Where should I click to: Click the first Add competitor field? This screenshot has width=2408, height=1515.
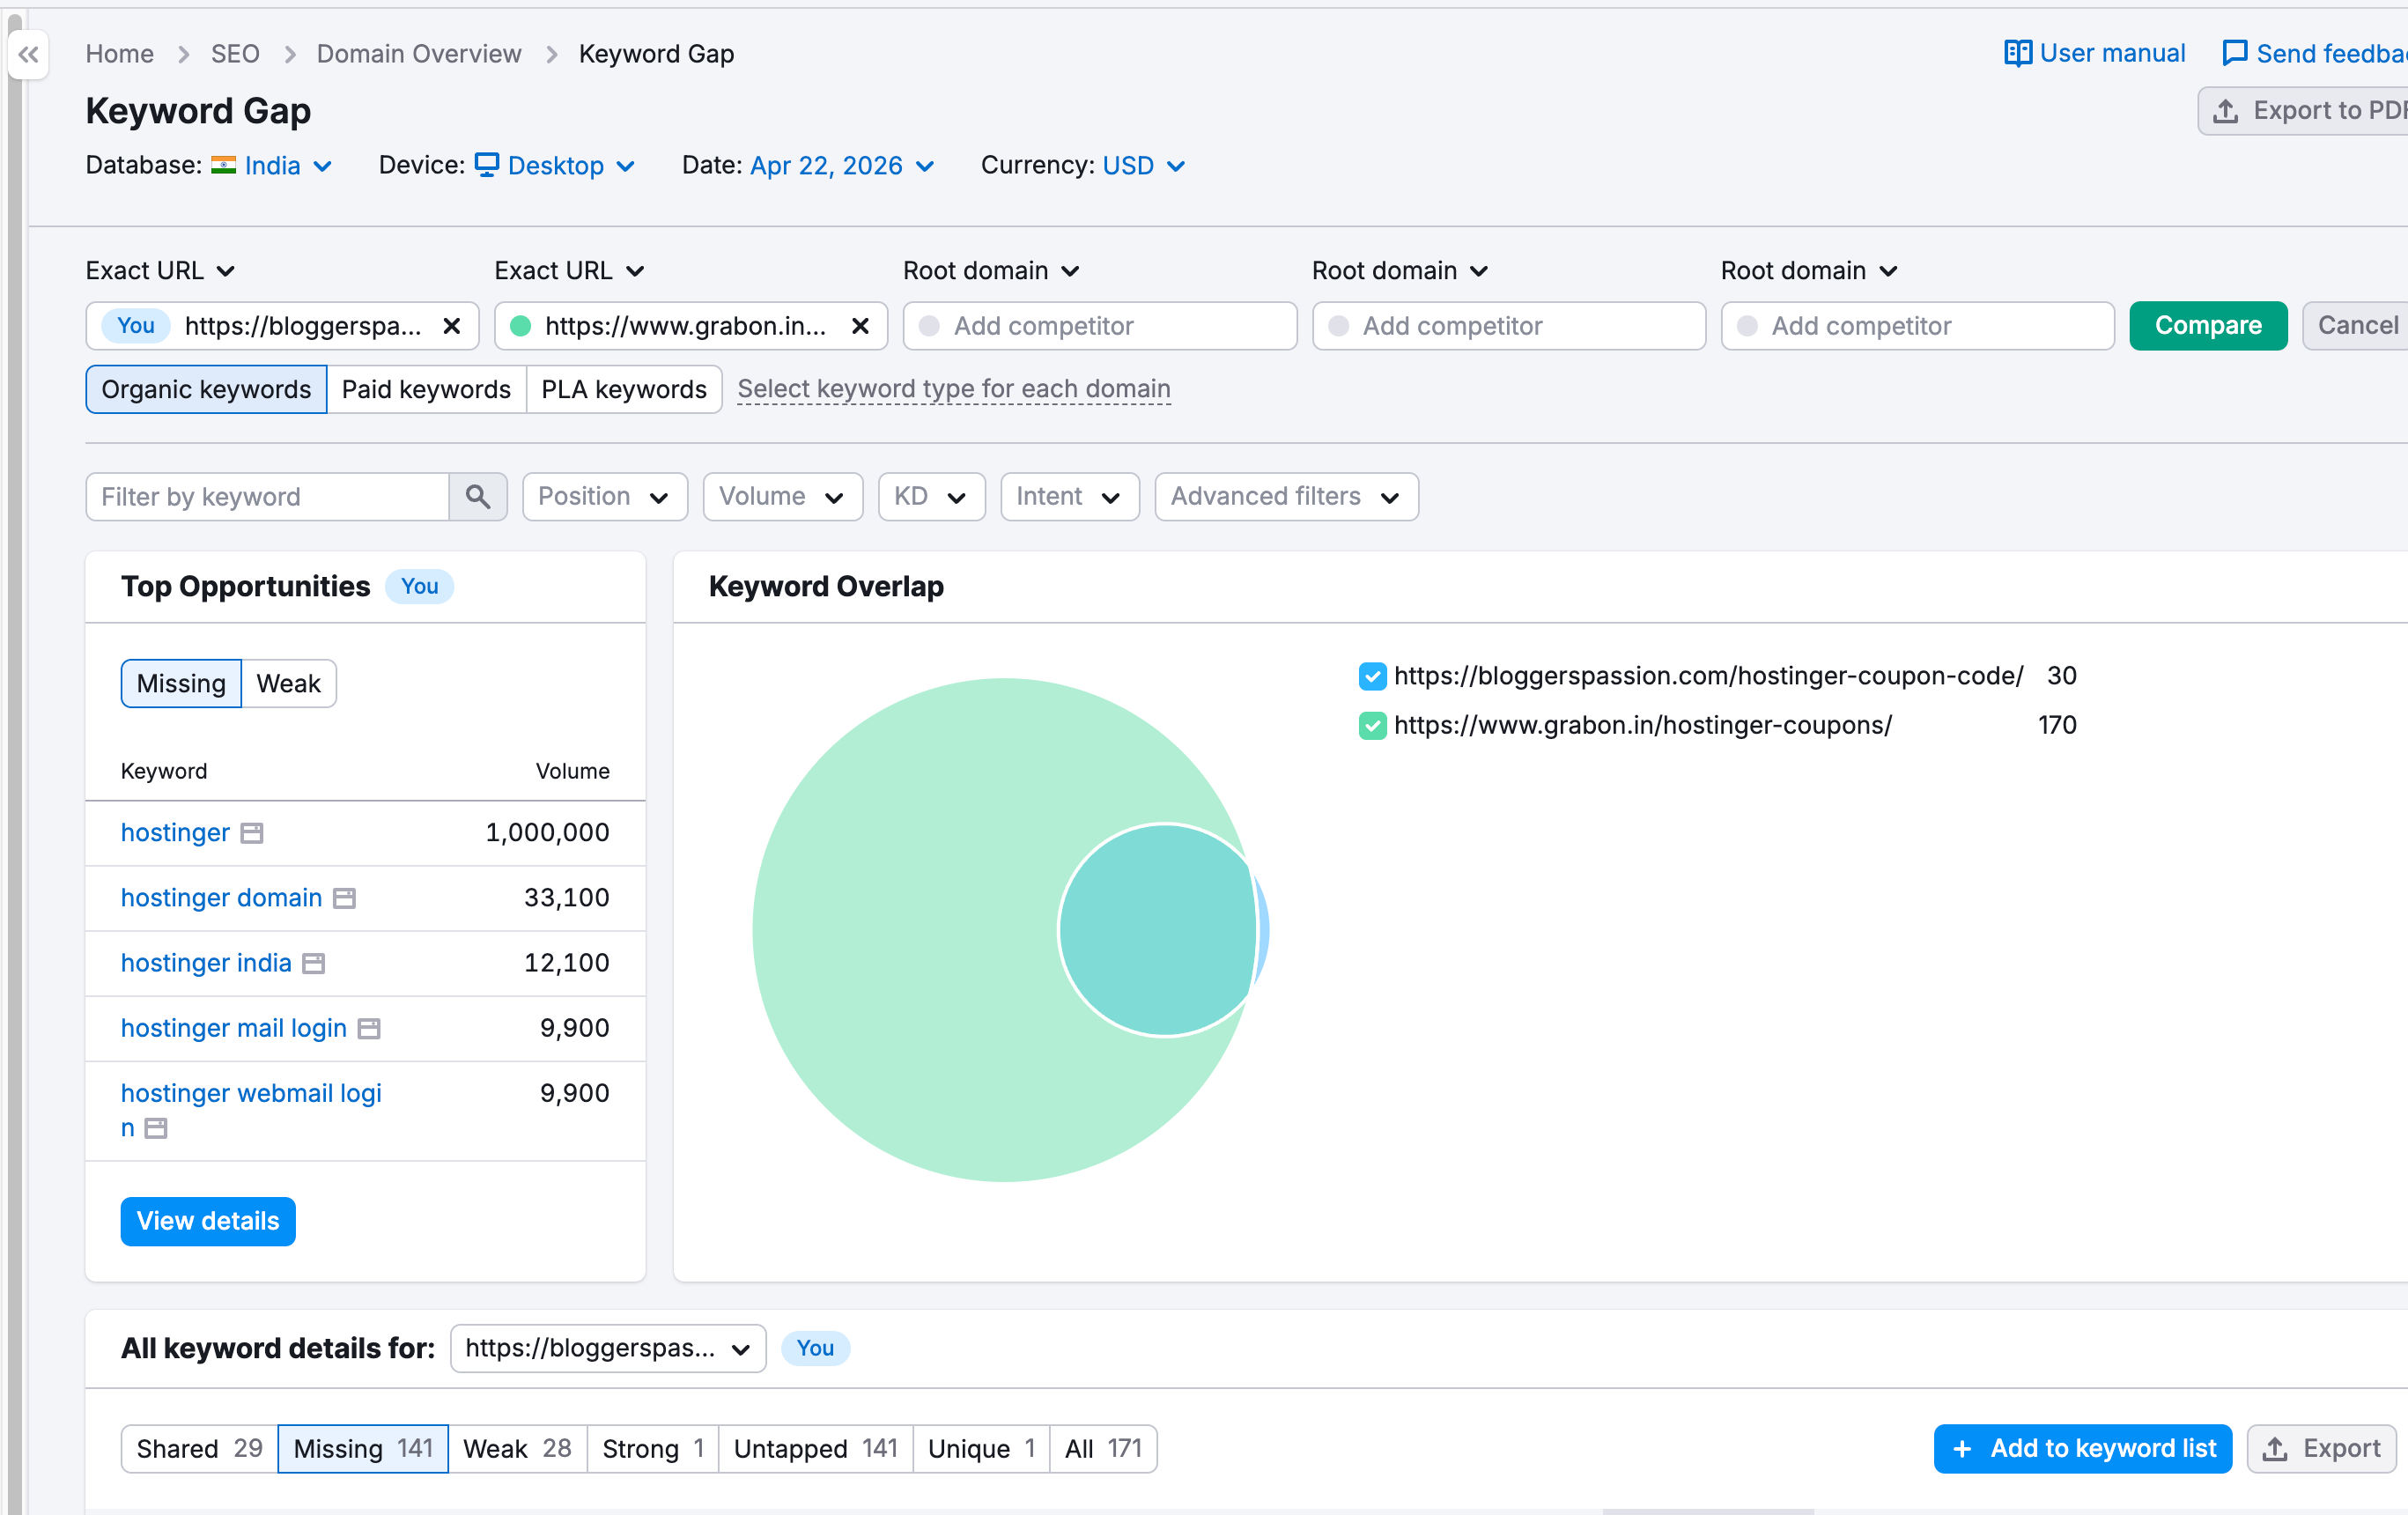point(1100,325)
